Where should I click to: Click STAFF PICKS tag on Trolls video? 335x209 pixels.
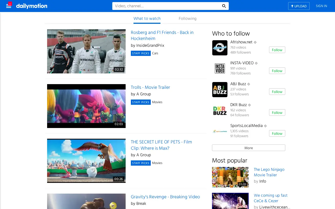pos(141,102)
